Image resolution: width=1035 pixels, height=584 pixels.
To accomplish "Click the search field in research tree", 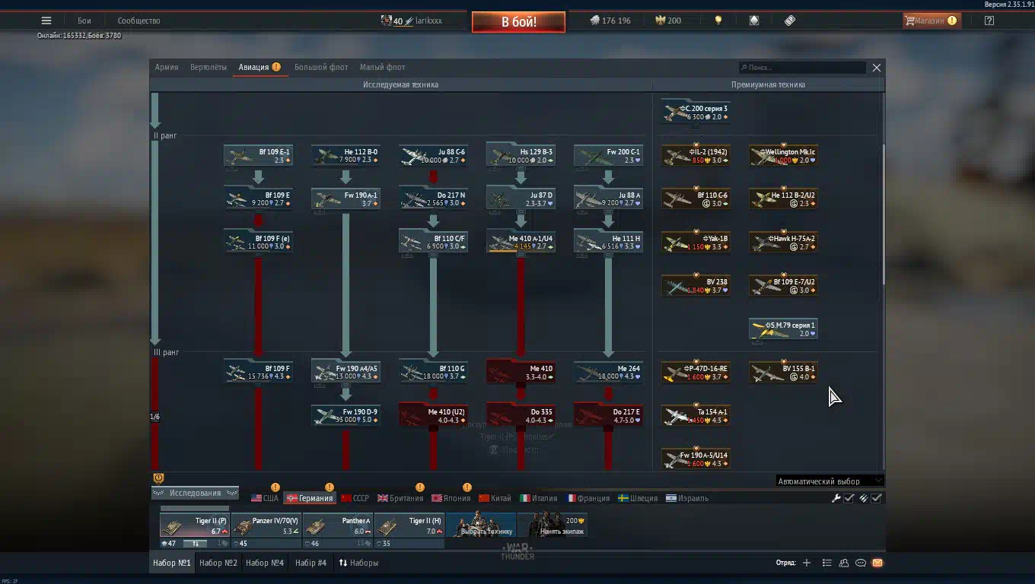I will 802,68.
